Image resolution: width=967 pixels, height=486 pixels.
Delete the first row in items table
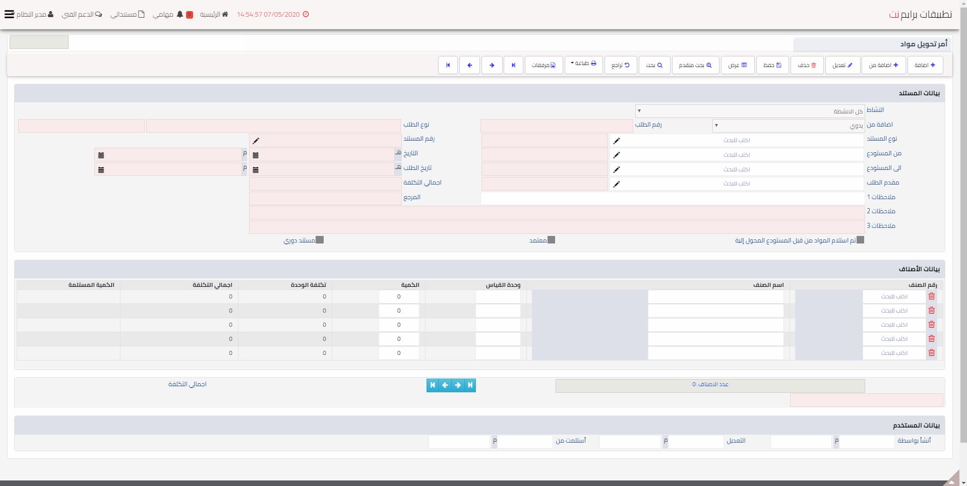click(x=931, y=296)
